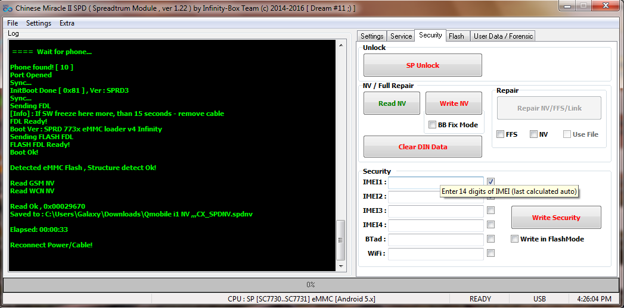Screen dimensions: 624x308
Task: Click the log scrollbar up arrow
Action: click(x=340, y=45)
